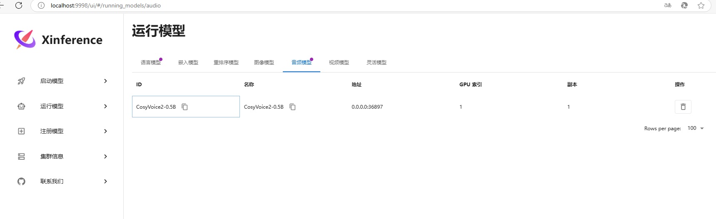Viewport: 716px width, 219px height.
Task: Open 集群信息 in the sidebar
Action: click(62, 156)
